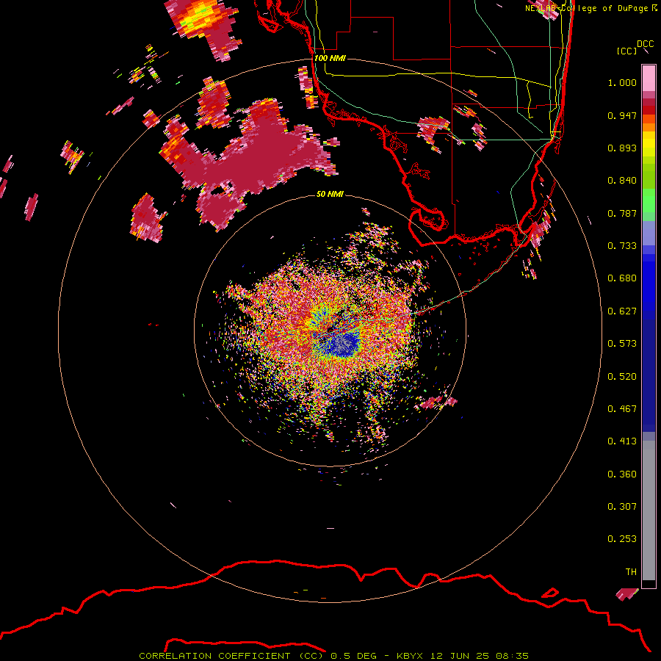Select the 0.360 color scale value
Image resolution: width=661 pixels, height=661 pixels.
click(622, 474)
